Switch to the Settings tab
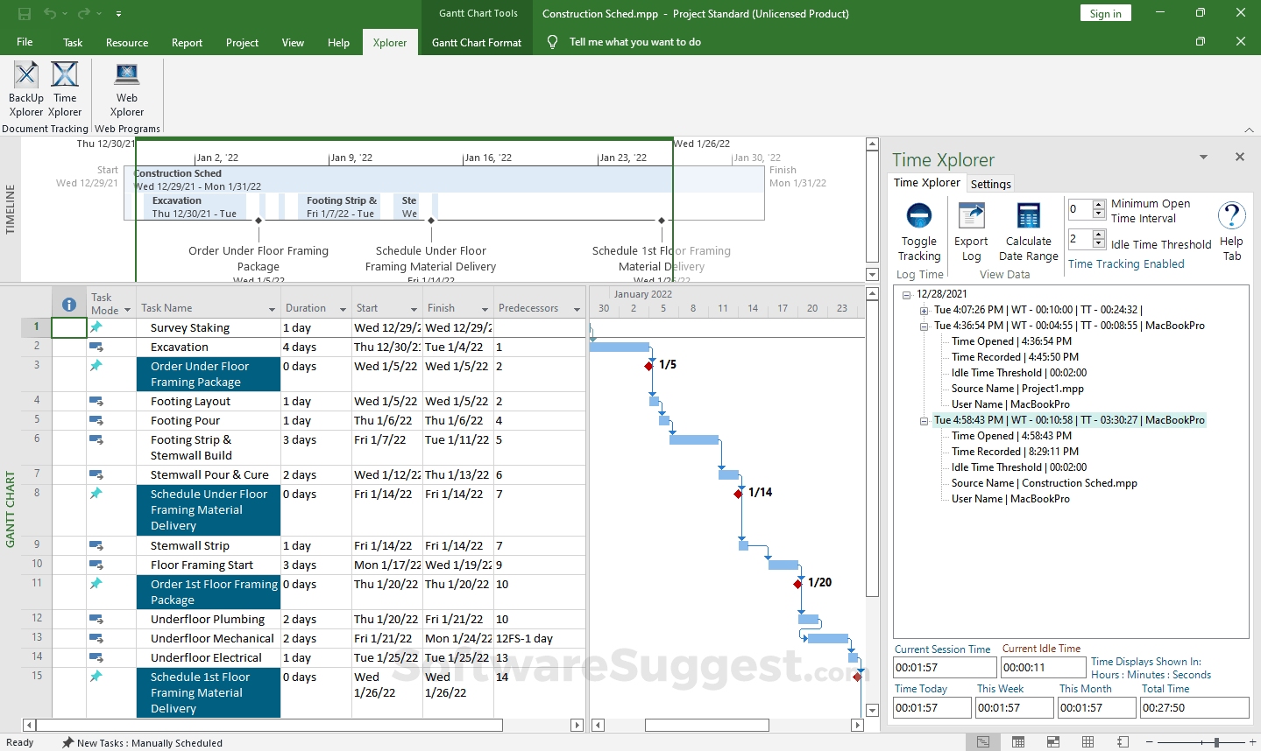The image size is (1261, 751). click(x=990, y=184)
